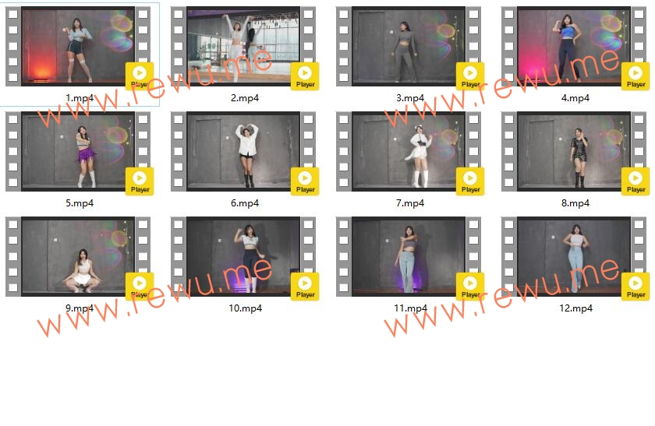Click the Player icon on 6.mp4
The width and height of the screenshot is (655, 426).
306,181
